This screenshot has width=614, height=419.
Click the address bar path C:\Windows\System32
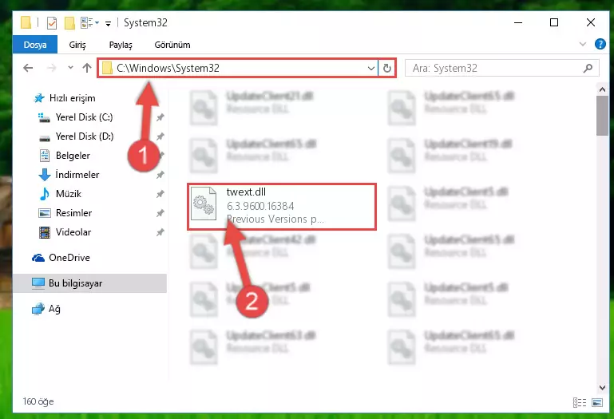click(x=168, y=68)
